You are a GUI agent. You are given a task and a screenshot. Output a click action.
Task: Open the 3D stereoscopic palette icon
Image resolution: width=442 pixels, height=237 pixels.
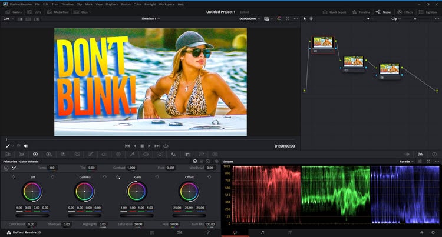click(x=215, y=154)
